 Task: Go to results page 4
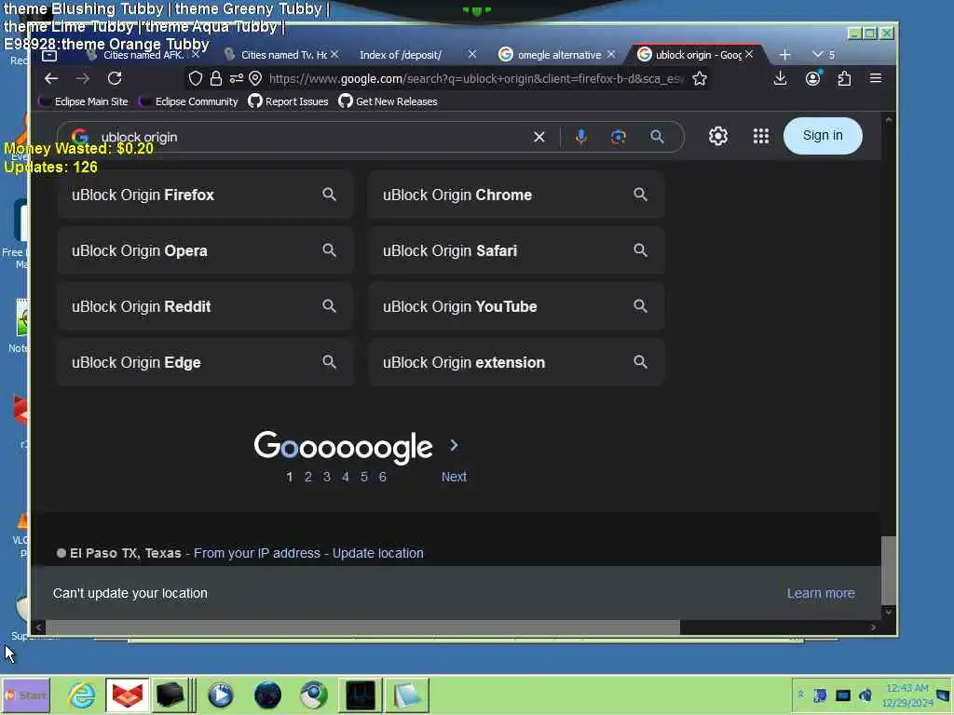coord(346,478)
